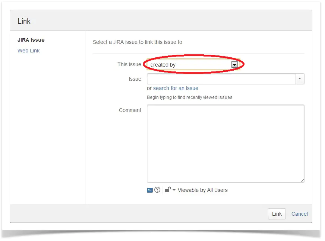Switch to the JIRA Issue tab
This screenshot has width=325, height=241.
[x=31, y=40]
